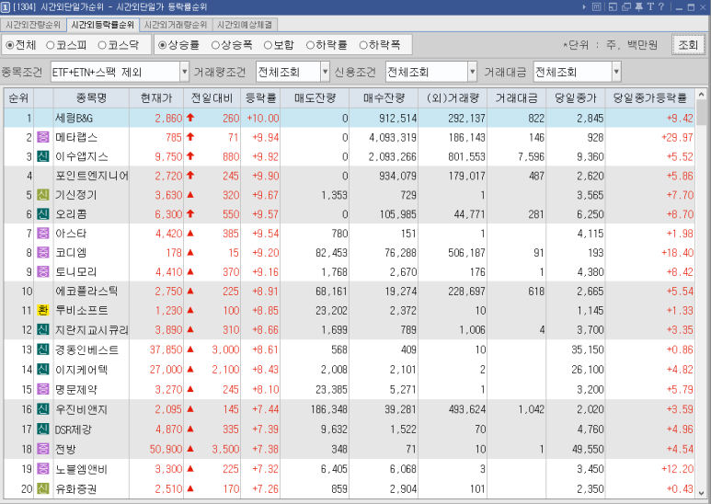Click the 증 badge next to 메타랩스
Image resolution: width=711 pixels, height=504 pixels.
click(43, 137)
